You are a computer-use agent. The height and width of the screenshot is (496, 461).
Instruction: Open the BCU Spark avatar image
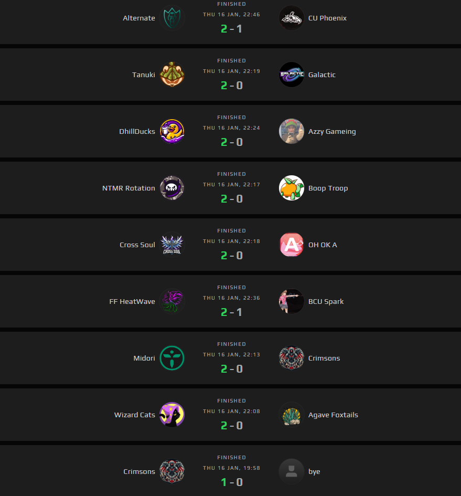coord(292,301)
